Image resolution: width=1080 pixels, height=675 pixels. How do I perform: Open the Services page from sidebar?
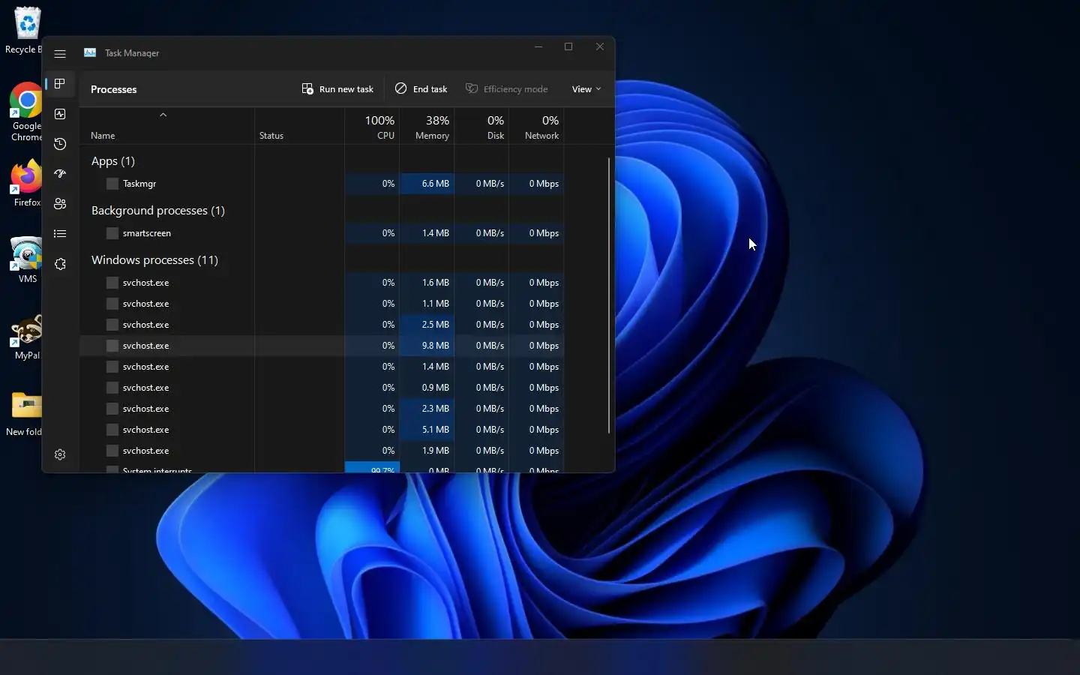click(60, 264)
